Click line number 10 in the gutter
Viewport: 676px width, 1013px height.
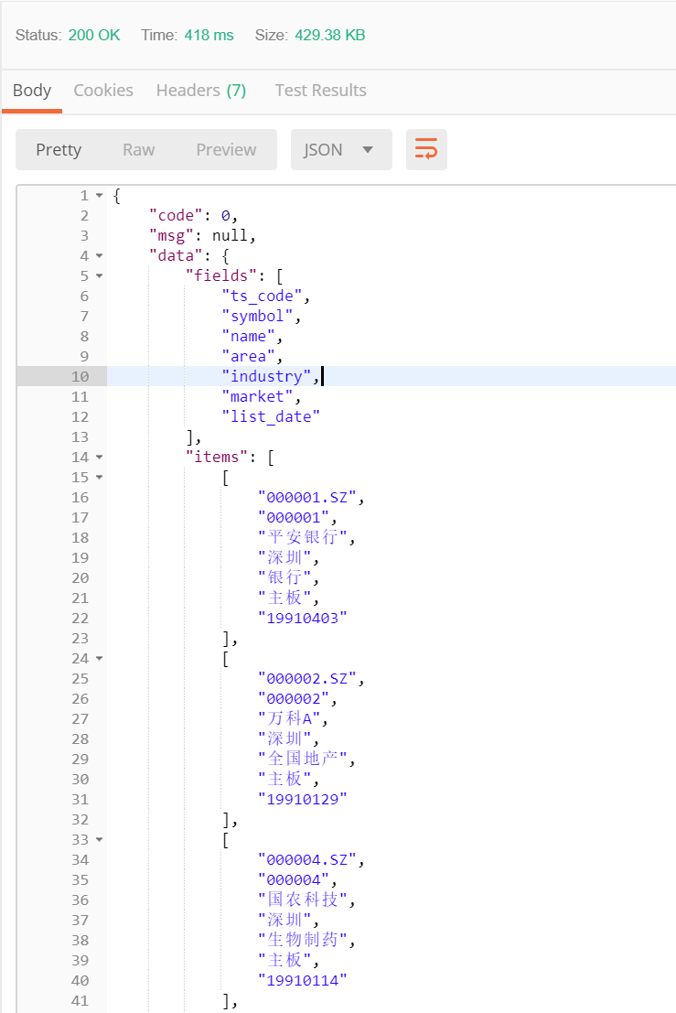pos(80,377)
